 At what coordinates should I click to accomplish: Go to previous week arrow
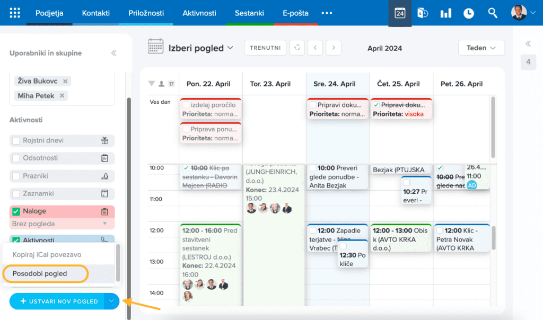[x=315, y=48]
